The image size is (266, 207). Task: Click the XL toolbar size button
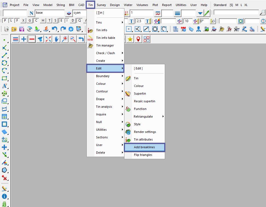tap(246, 5)
